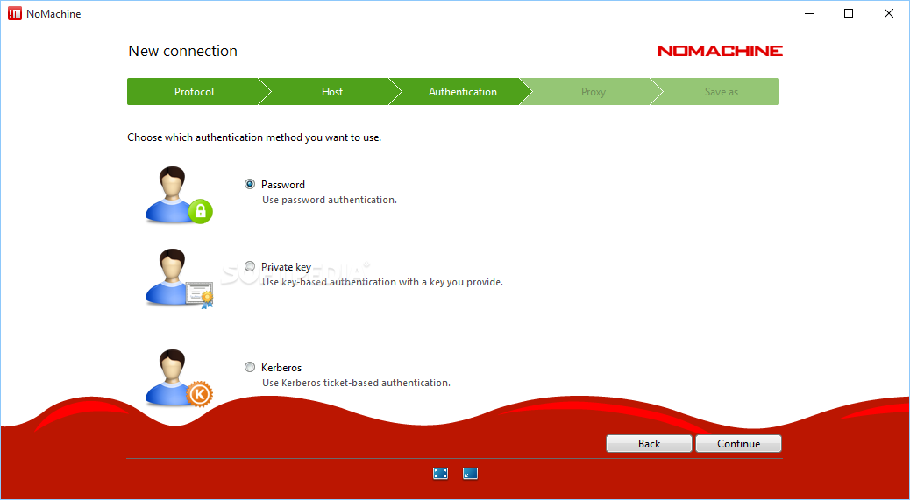The width and height of the screenshot is (910, 500).
Task: Click the Continue button
Action: 738,443
